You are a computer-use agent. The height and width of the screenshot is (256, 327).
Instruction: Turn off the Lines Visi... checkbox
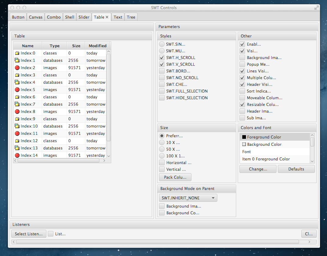coord(242,71)
